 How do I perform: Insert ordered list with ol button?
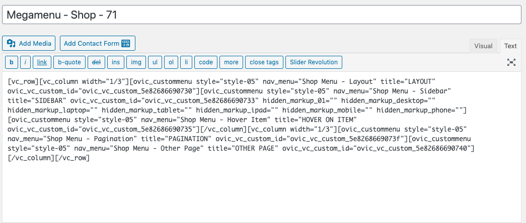[171, 62]
